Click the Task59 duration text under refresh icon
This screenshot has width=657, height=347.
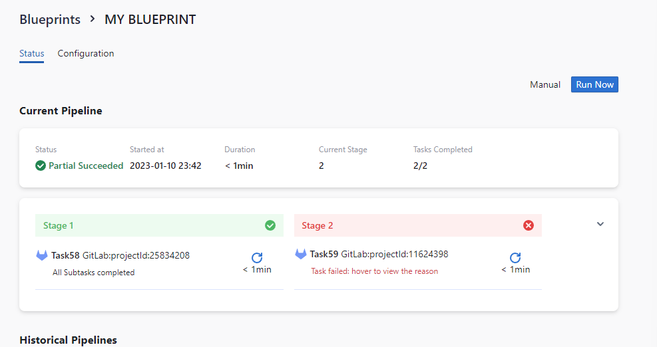[x=515, y=270]
